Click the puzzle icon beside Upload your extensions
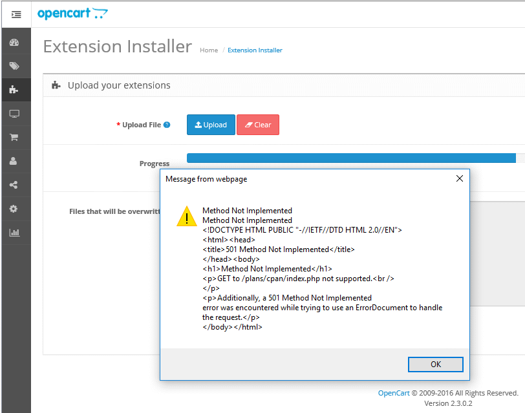The height and width of the screenshot is (413, 525). 56,85
